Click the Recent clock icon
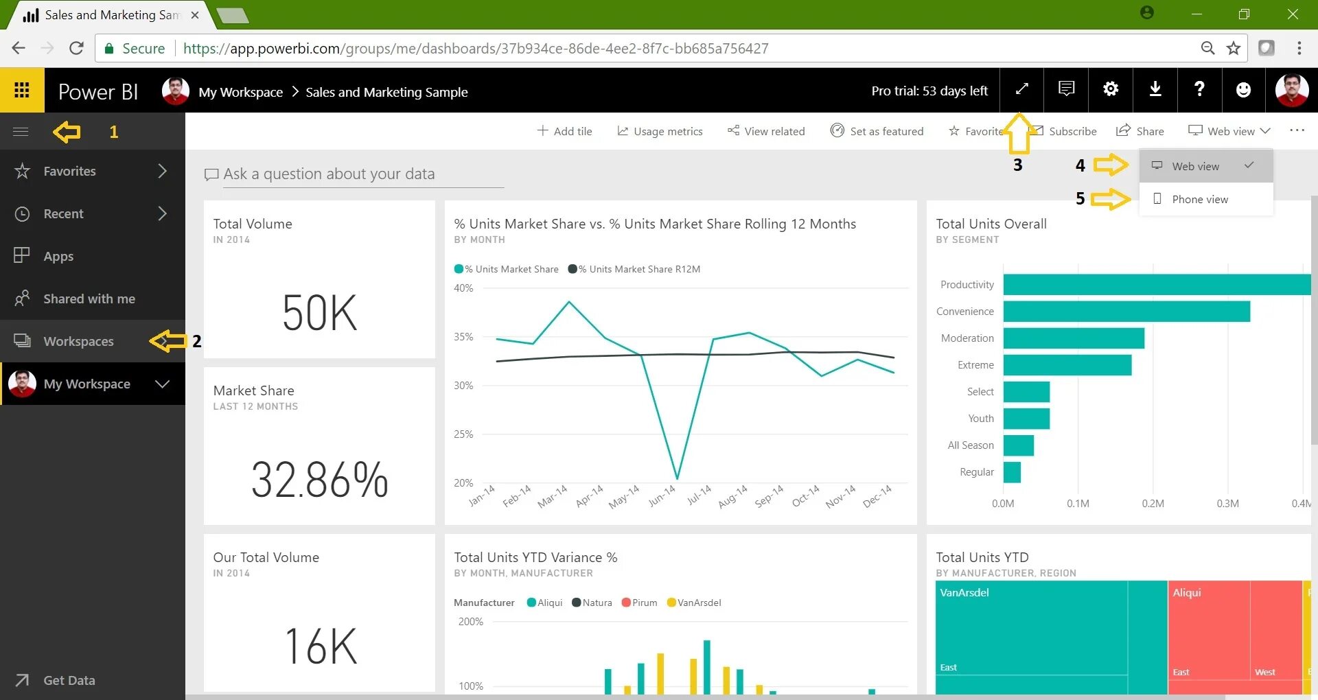Screen dimensions: 1318x700 [x=22, y=213]
